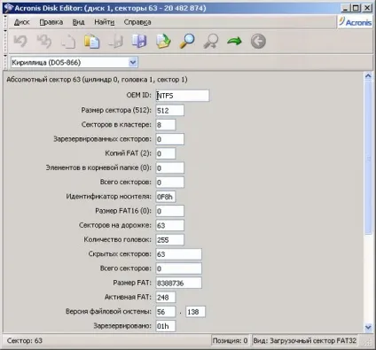Click the scrollbar down arrow
The image size is (376, 350).
click(368, 327)
